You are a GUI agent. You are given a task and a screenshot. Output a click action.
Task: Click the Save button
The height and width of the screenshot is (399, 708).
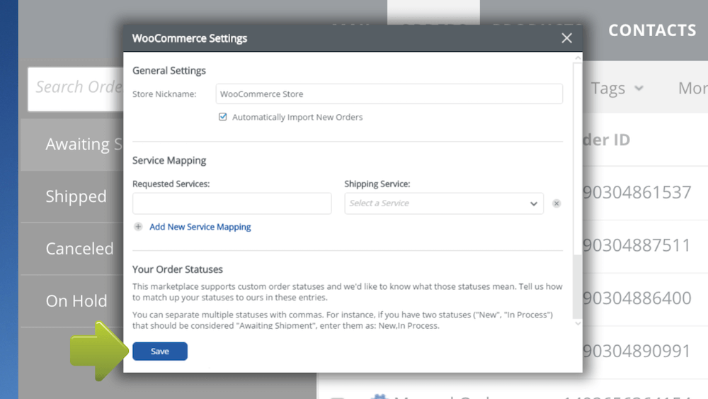point(160,351)
